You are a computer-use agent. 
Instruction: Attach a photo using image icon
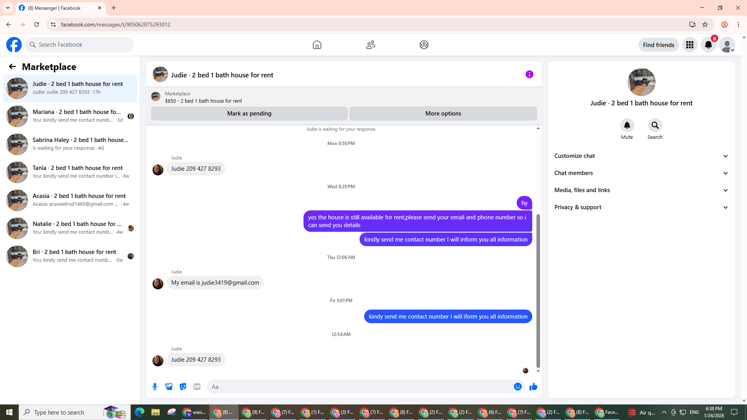[169, 387]
